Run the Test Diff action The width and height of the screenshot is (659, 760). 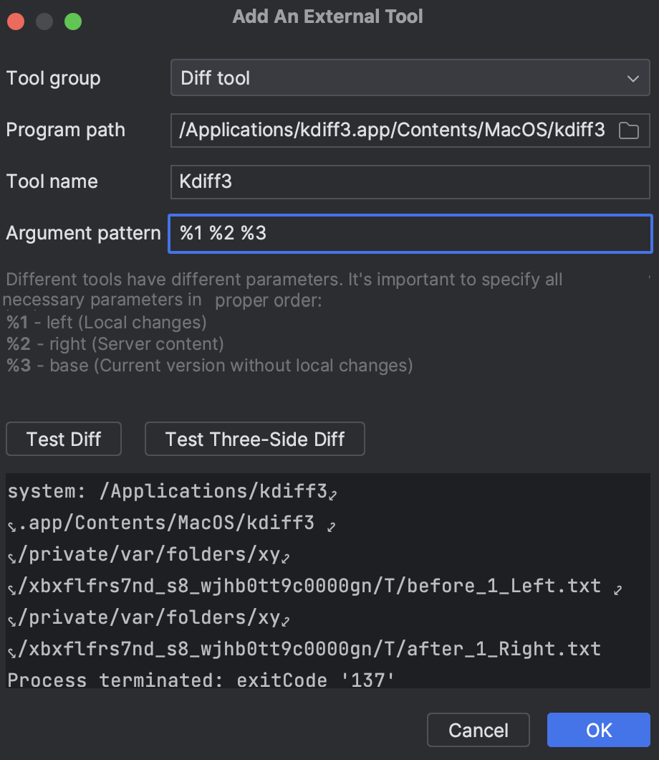pos(63,439)
